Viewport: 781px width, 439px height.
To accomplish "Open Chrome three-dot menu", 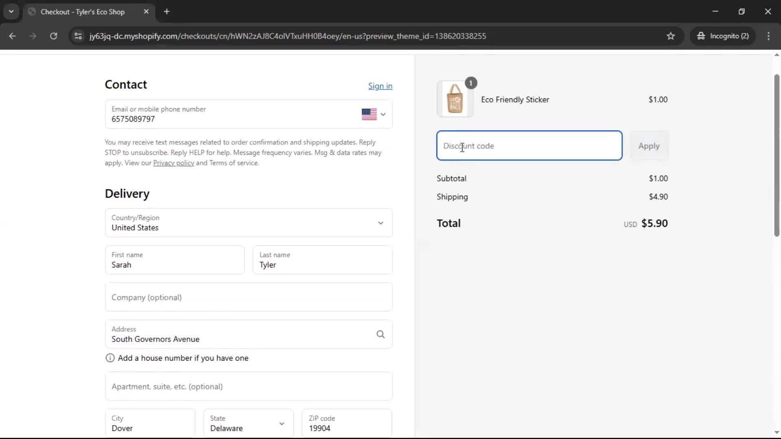I will coord(768,36).
